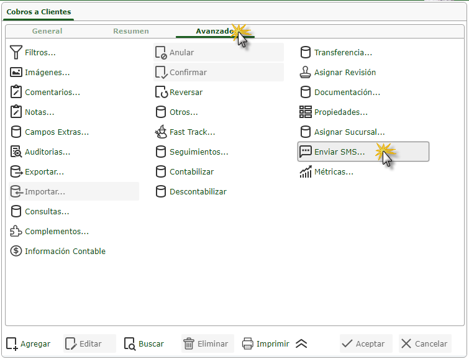Viewport: 469px width, 359px height.
Task: Click the Propiedades... label
Action: [x=340, y=112]
